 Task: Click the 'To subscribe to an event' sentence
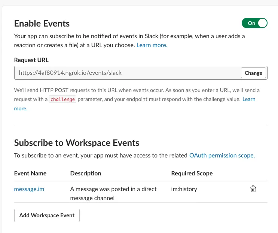(x=101, y=155)
